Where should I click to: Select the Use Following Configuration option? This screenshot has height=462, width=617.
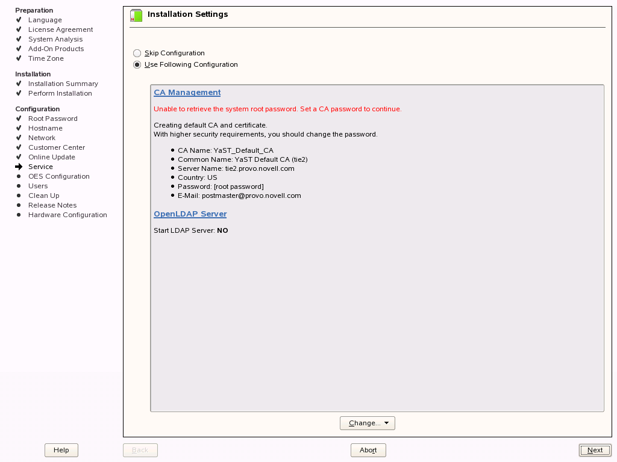tap(137, 64)
